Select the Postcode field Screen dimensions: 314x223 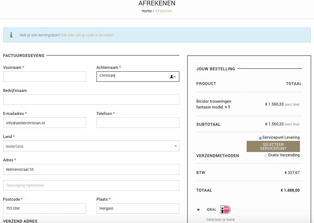click(x=44, y=208)
